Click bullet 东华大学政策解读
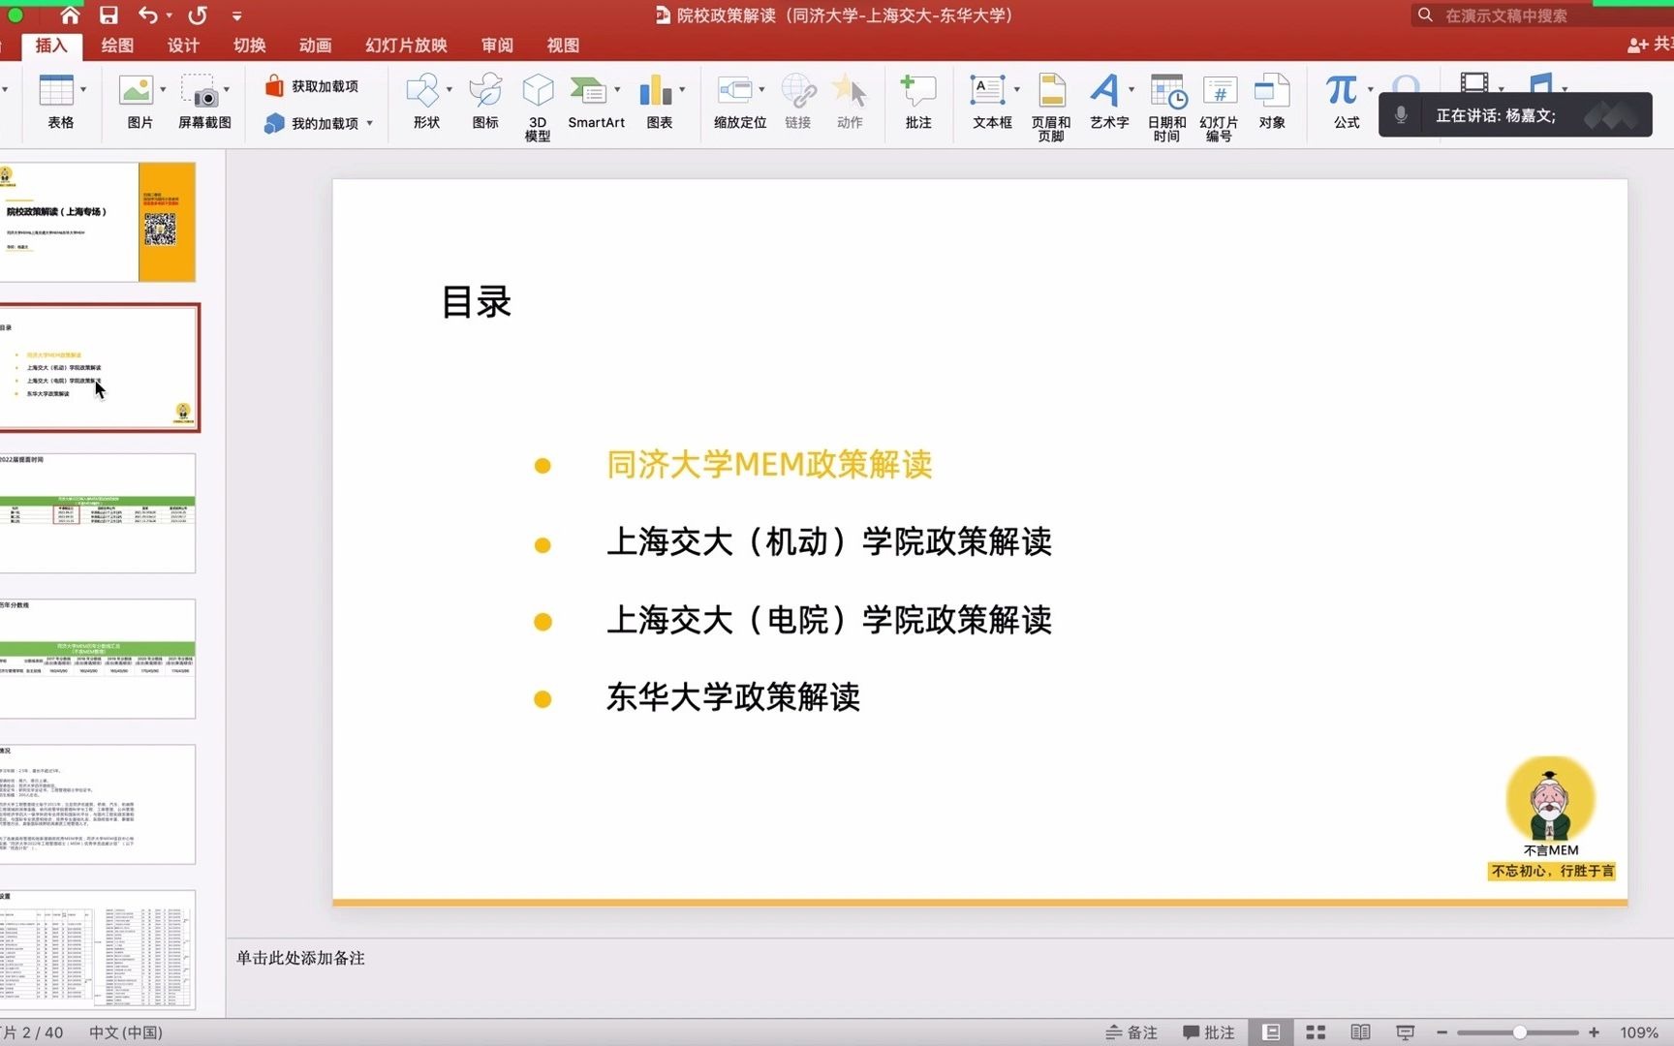This screenshot has height=1046, width=1674. [733, 697]
